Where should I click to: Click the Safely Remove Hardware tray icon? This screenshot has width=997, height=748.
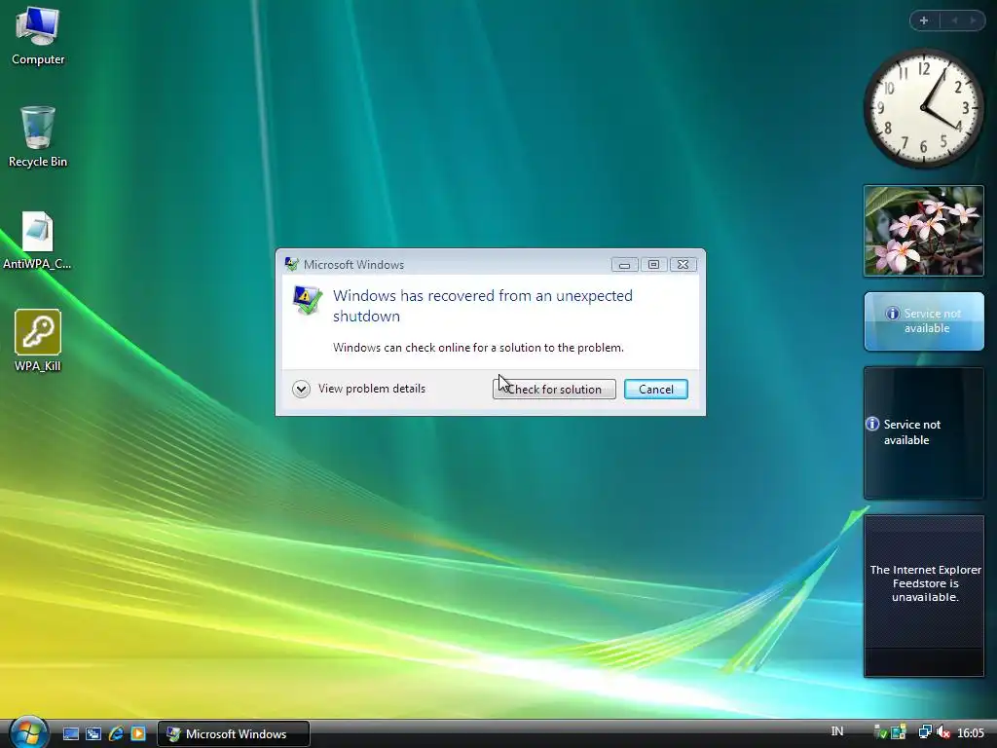point(880,732)
